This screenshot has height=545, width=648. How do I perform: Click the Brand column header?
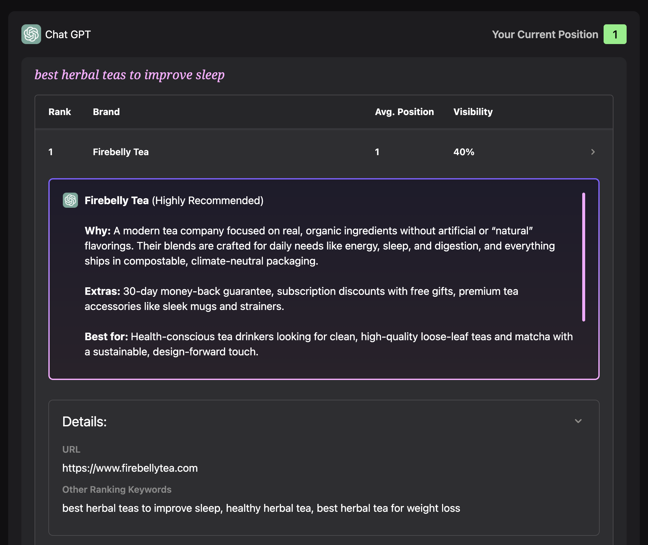point(106,112)
